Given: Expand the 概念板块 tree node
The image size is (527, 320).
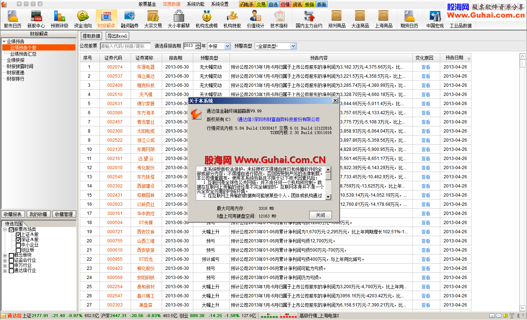Looking at the screenshot, I should [x=5, y=256].
